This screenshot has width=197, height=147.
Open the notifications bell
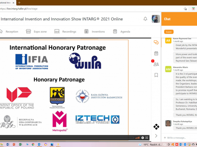click(x=145, y=19)
